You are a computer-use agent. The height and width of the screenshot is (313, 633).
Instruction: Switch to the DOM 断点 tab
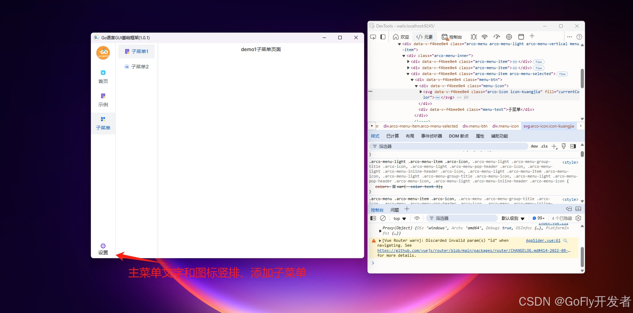pyautogui.click(x=459, y=136)
